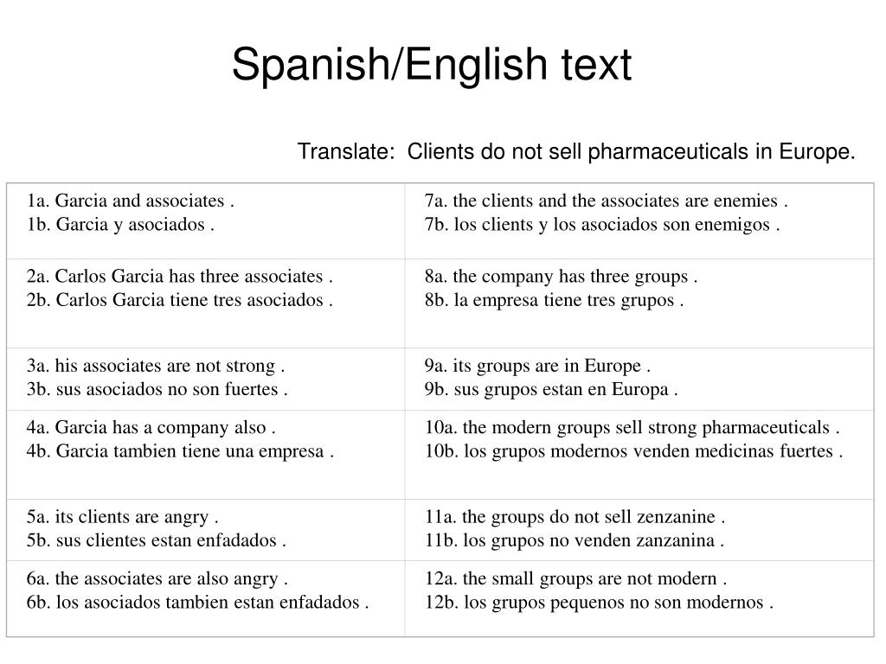Select line 4b 'Garcia tambien tiene una empresa'
886x664 pixels.
tap(180, 451)
